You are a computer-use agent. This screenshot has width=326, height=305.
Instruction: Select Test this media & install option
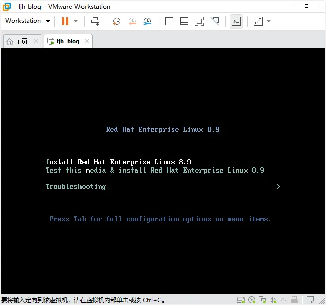click(155, 170)
